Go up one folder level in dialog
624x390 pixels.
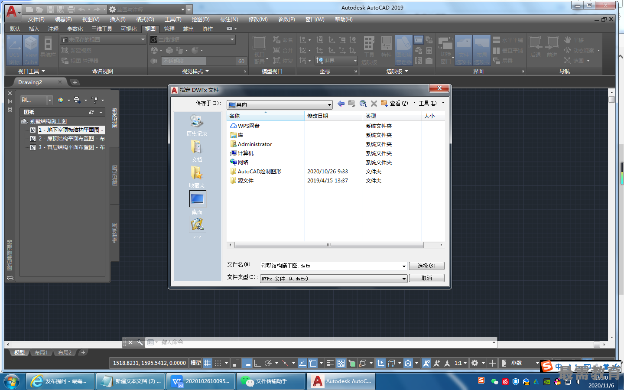(x=352, y=104)
